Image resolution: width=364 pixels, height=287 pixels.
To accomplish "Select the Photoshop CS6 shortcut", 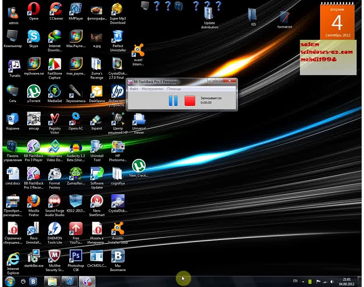I will [76, 261].
